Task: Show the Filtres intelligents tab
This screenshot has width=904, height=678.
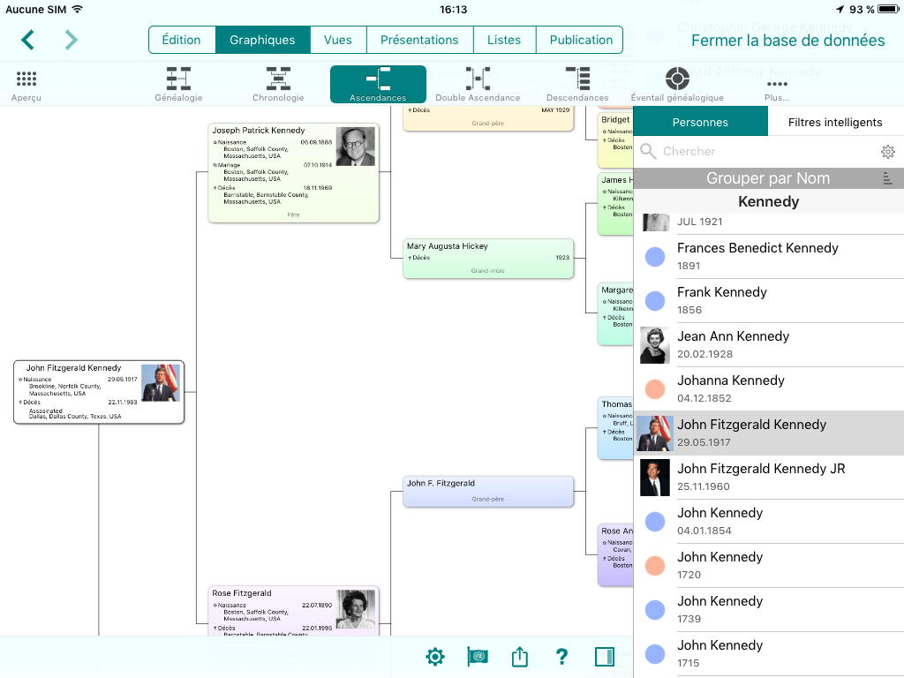Action: pyautogui.click(x=835, y=122)
